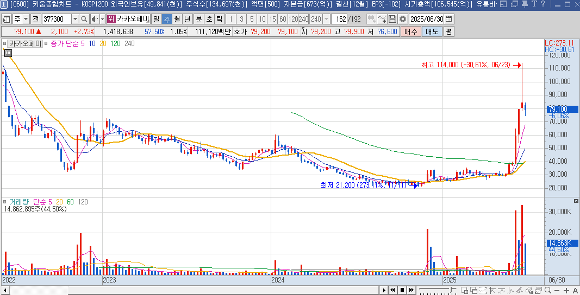Image resolution: width=580 pixels, height=295 pixels.
Task: Select daily (일) chart period
Action: point(157,19)
